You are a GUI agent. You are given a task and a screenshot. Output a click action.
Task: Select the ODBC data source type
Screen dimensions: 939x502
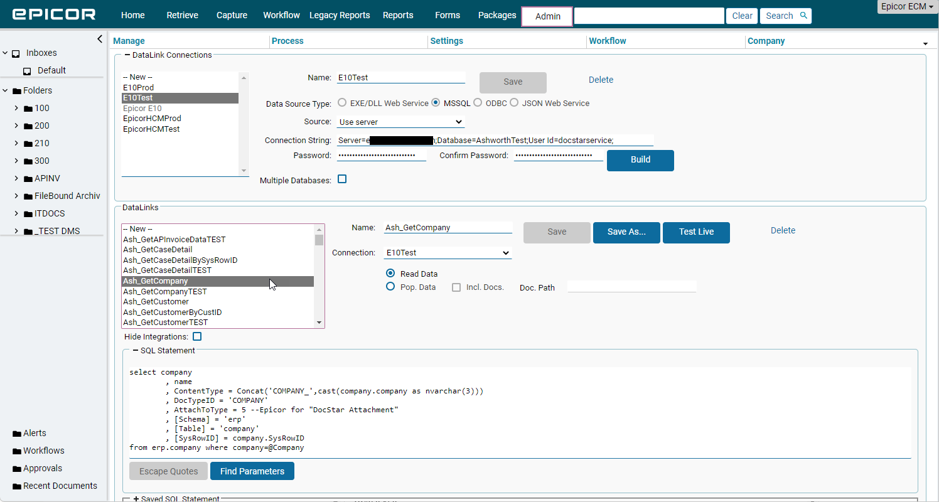pos(477,102)
